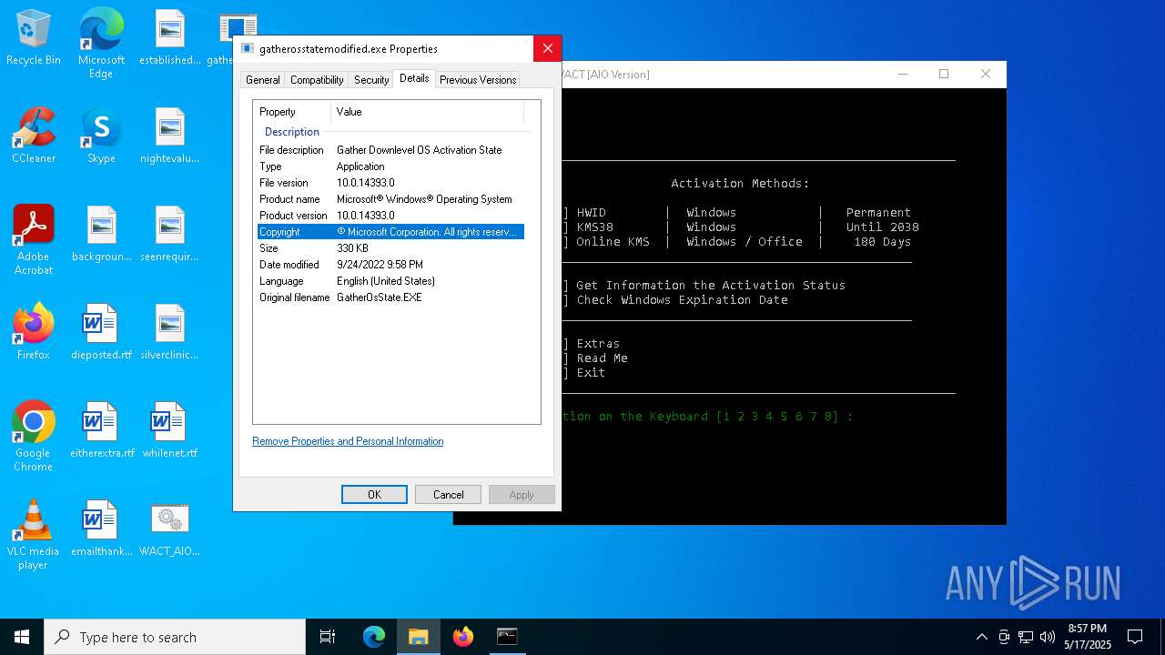This screenshot has width=1165, height=655.
Task: Select the highlighted Copyright row
Action: pos(390,232)
